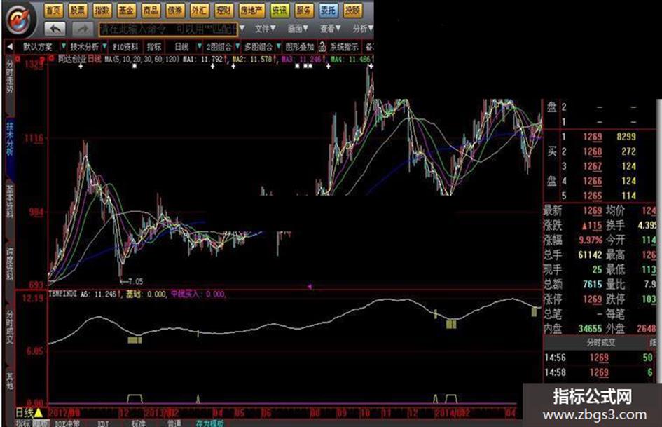Open the 查看 menu
The width and height of the screenshot is (662, 427).
[330, 28]
